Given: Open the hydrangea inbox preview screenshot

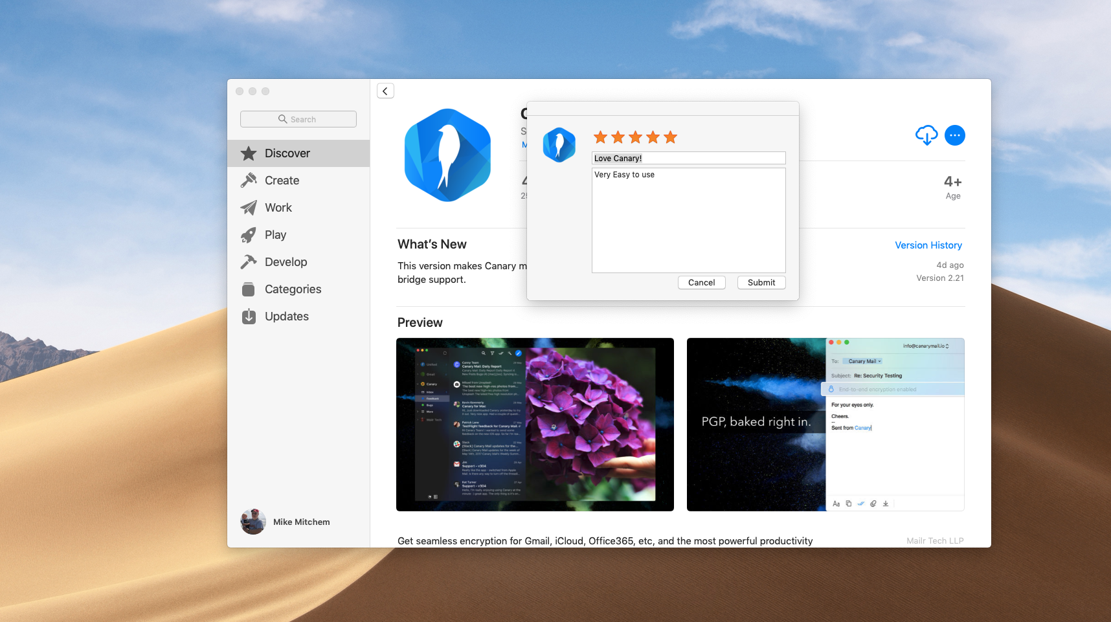Looking at the screenshot, I should coord(535,425).
